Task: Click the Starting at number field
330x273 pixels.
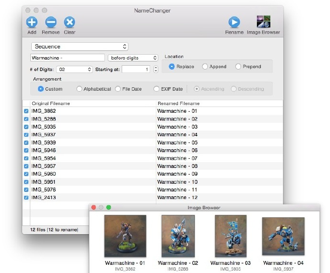Action: [136, 69]
